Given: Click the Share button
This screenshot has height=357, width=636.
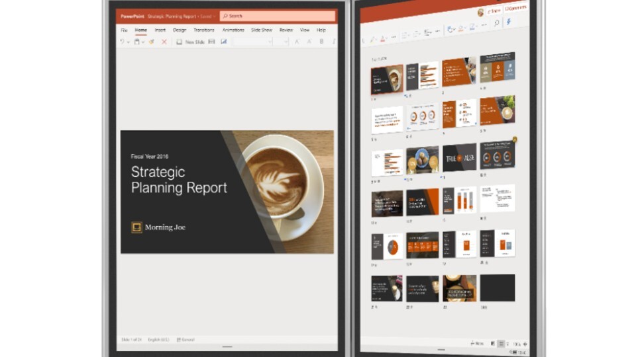Looking at the screenshot, I should pyautogui.click(x=494, y=11).
